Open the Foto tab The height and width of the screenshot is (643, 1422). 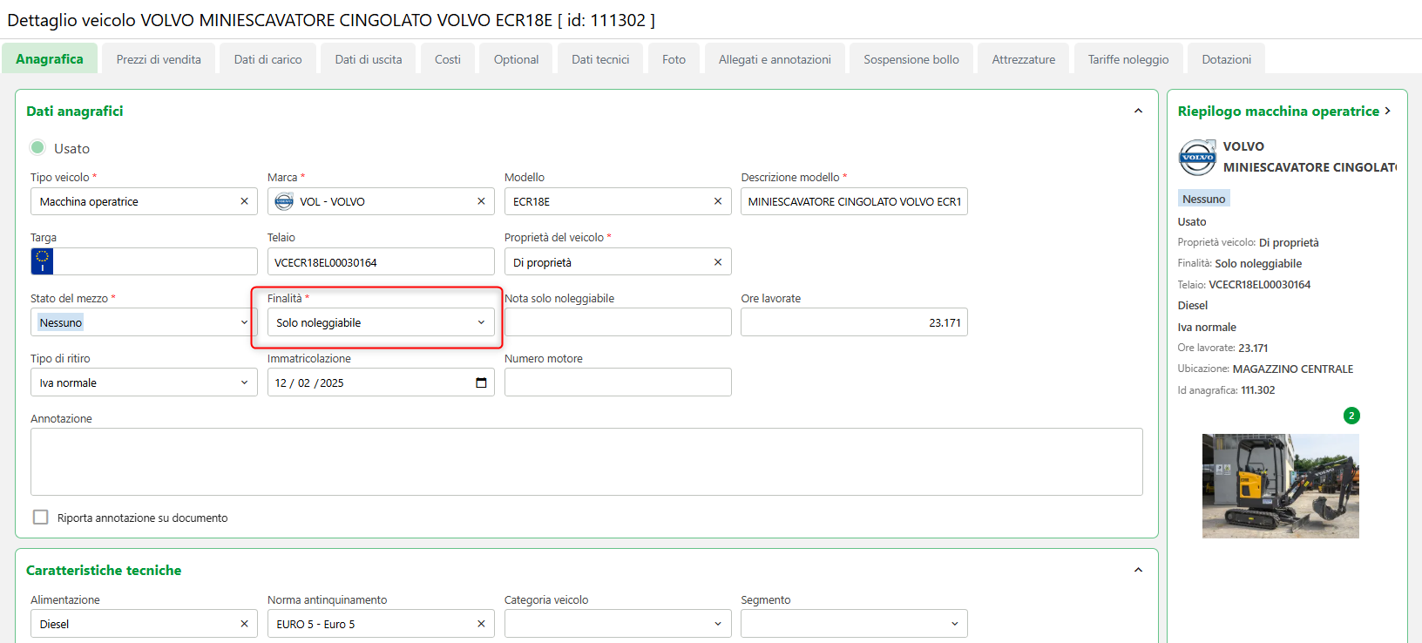[674, 59]
